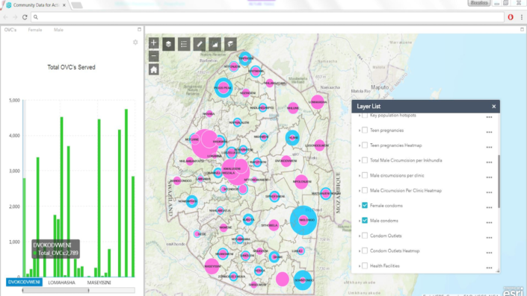
Task: Open the Legend widget
Action: (x=184, y=44)
